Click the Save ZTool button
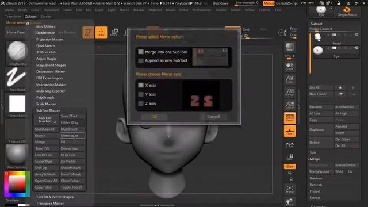368x207 pixels. tap(72, 116)
